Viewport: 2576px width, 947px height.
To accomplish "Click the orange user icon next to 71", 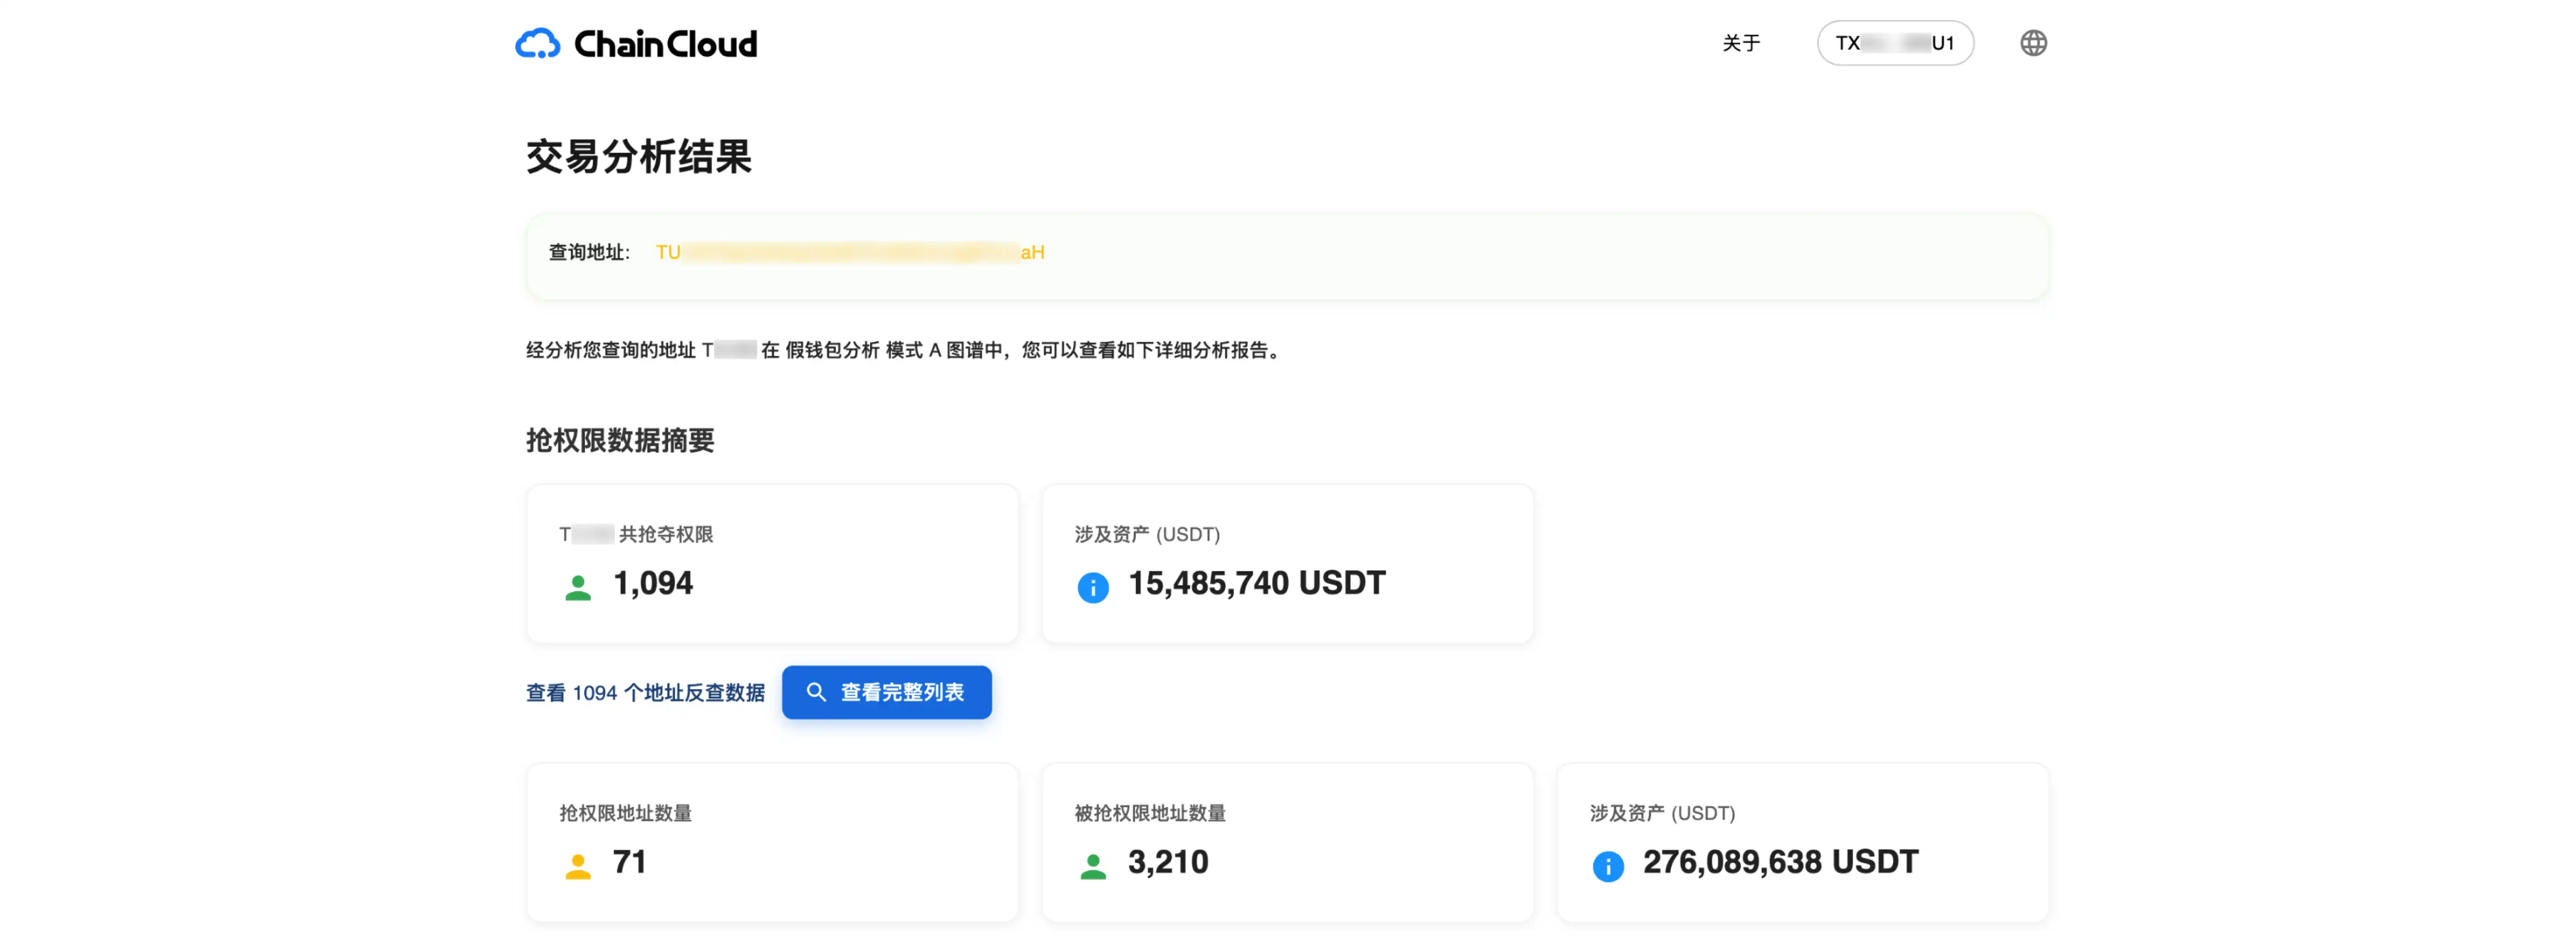I will [x=577, y=865].
